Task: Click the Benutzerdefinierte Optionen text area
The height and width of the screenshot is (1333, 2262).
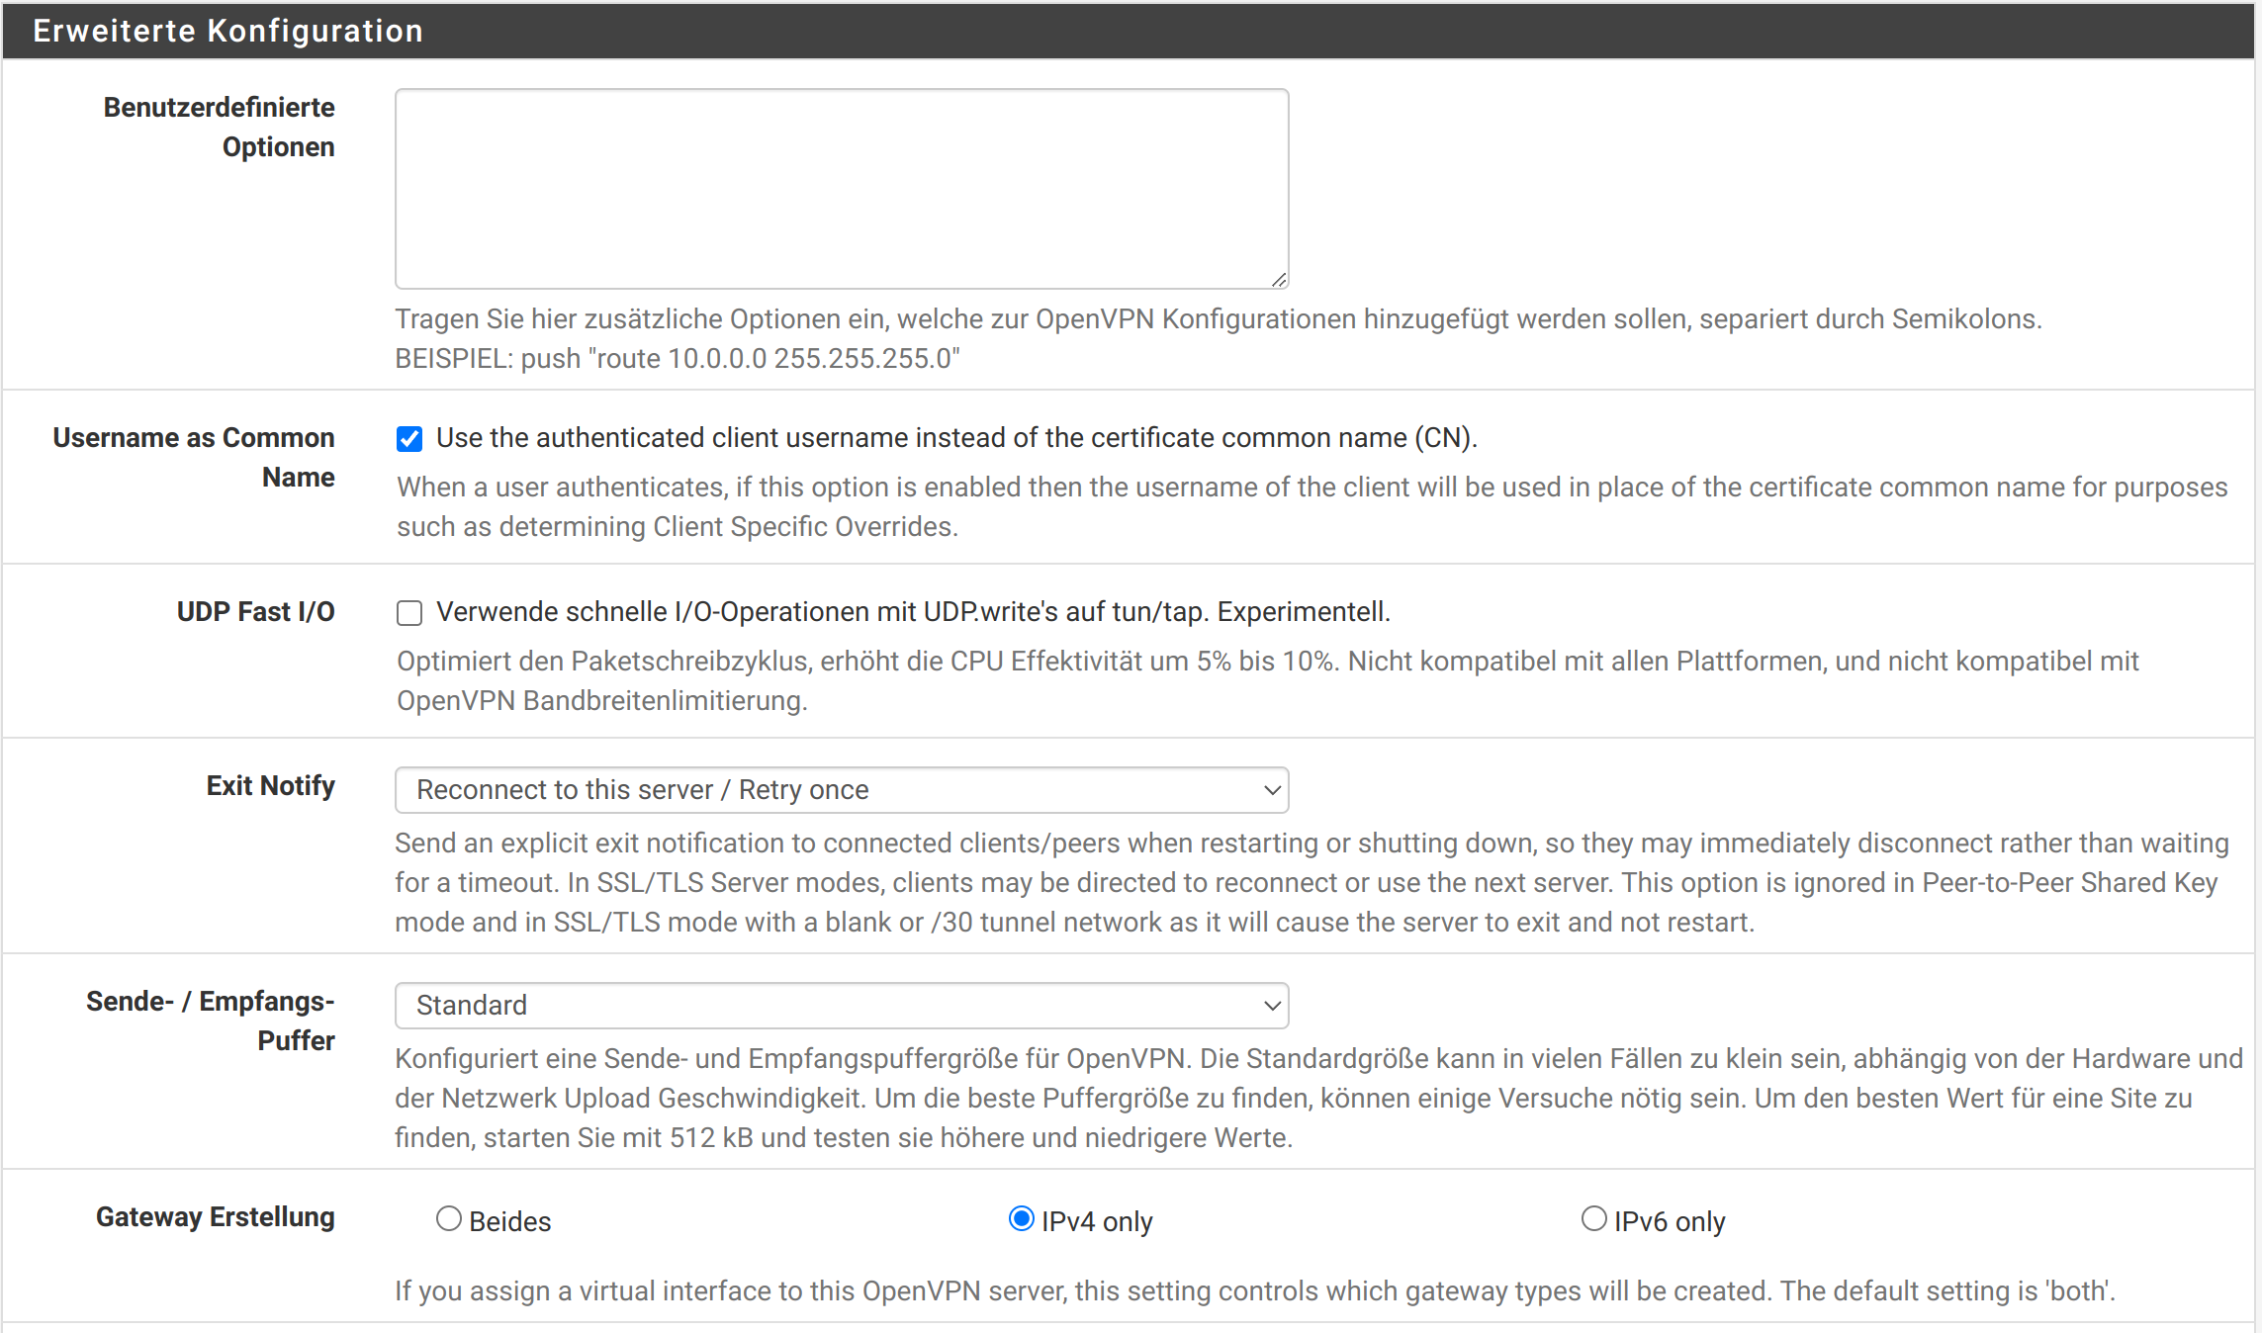Action: click(x=841, y=189)
